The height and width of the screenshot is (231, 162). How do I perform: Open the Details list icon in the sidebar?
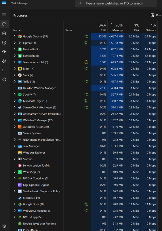coord(4,70)
